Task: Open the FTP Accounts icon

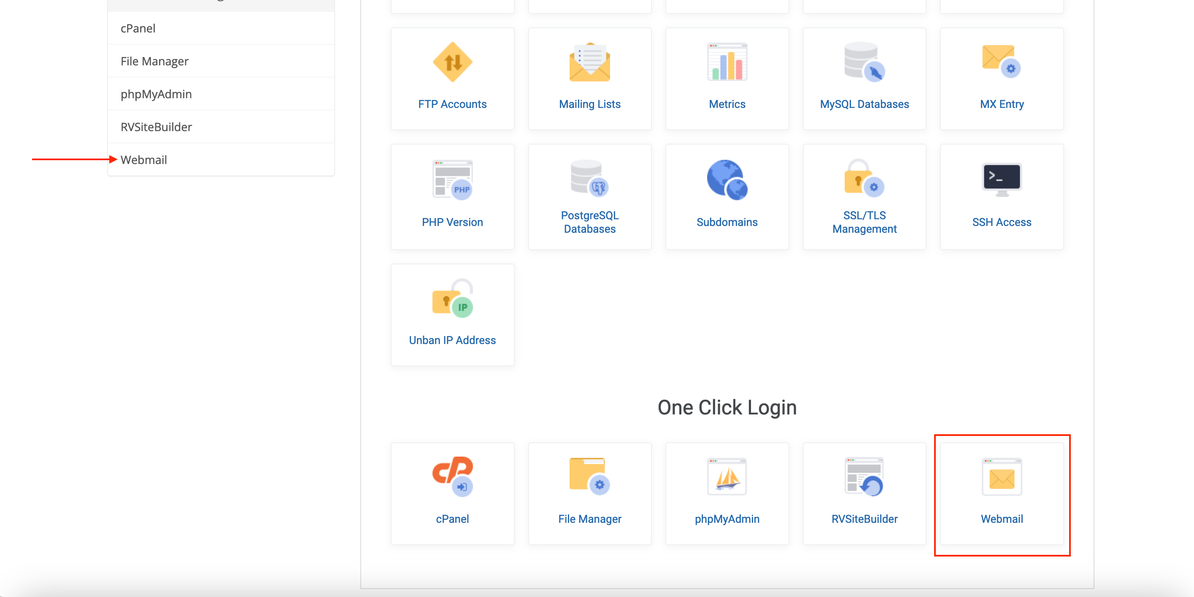Action: point(452,62)
